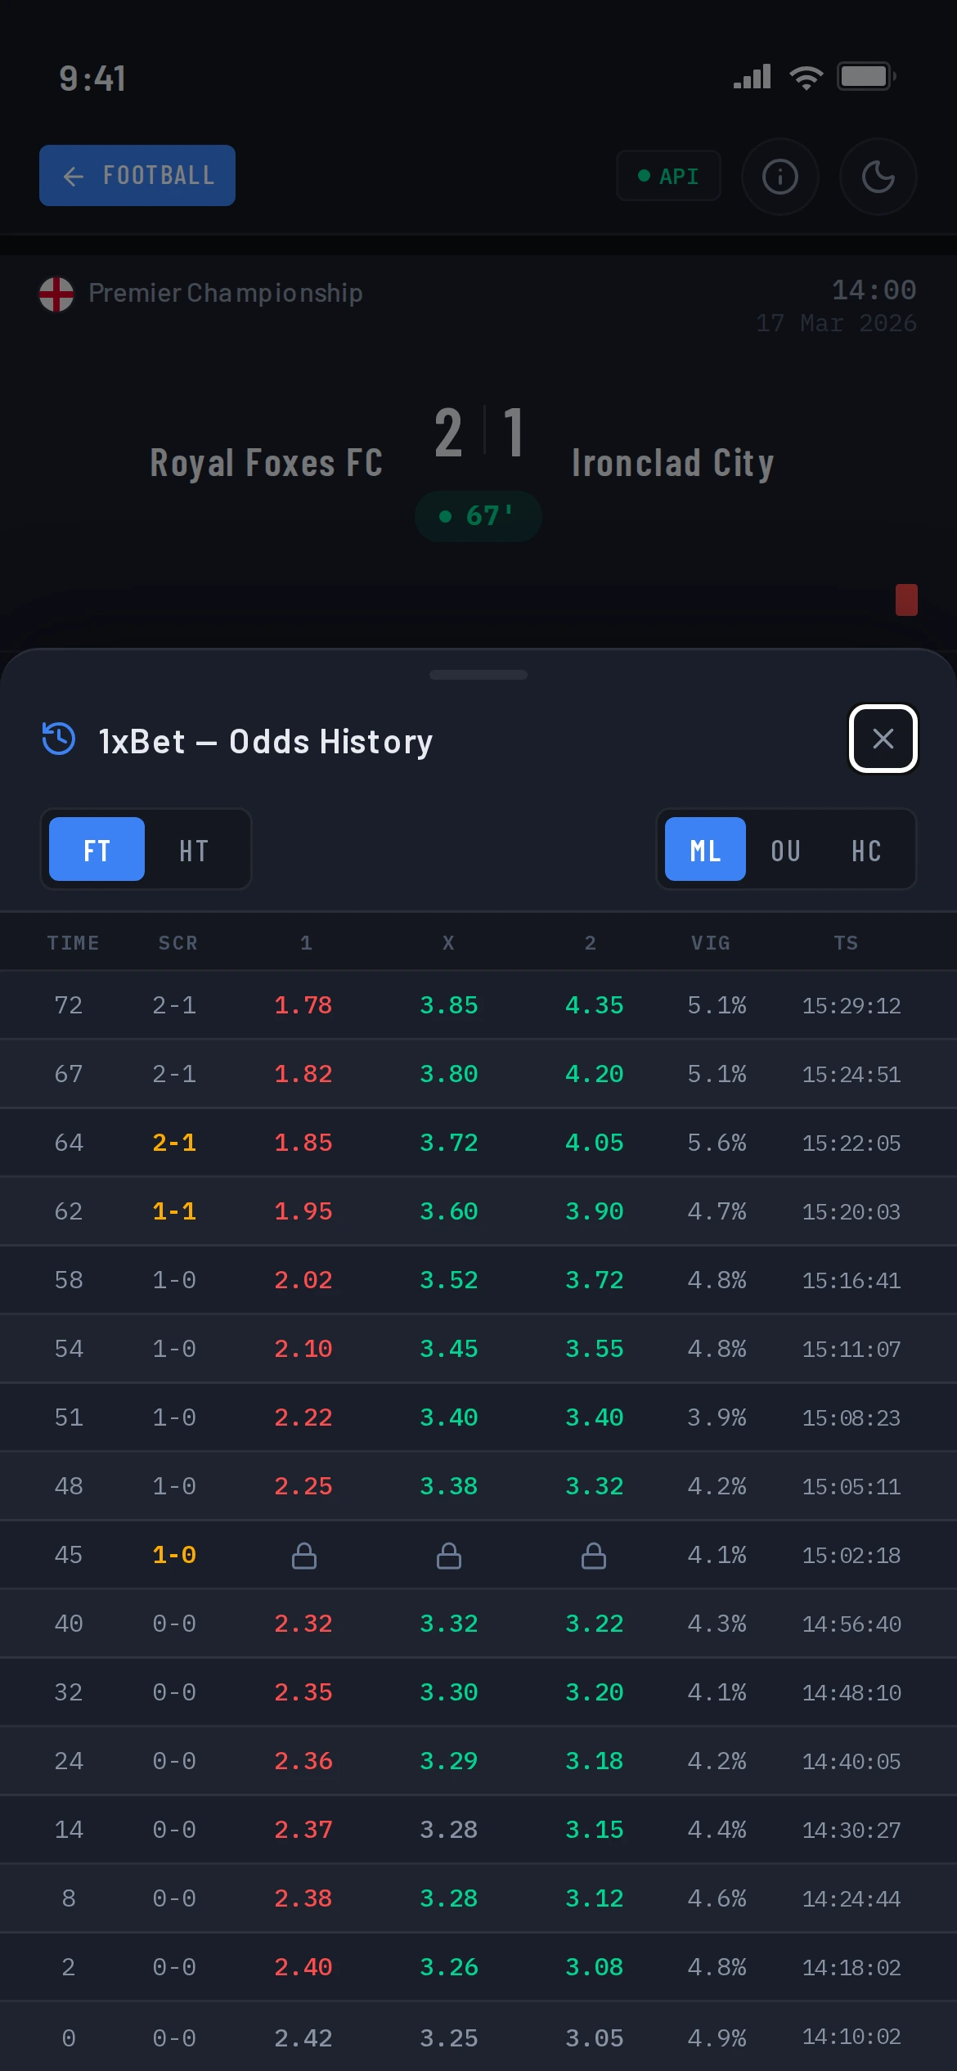The image size is (957, 2071).
Task: Click draw odds 3.30
Action: (449, 1692)
